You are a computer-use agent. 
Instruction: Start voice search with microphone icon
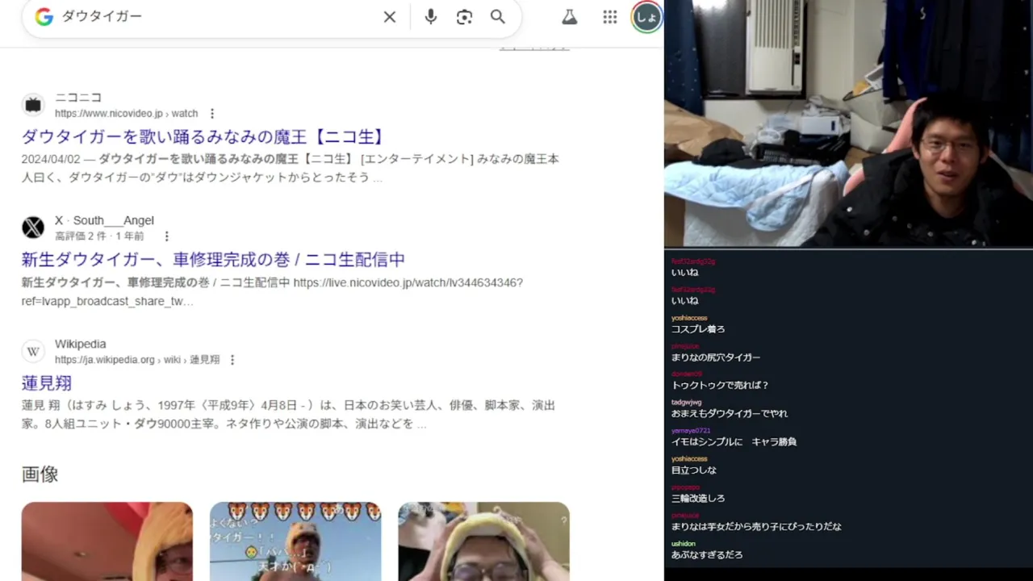(x=431, y=17)
